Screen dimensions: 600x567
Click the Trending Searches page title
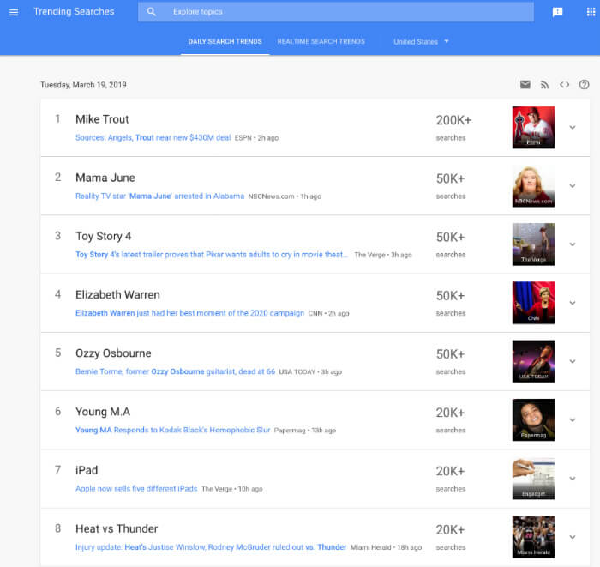point(74,12)
